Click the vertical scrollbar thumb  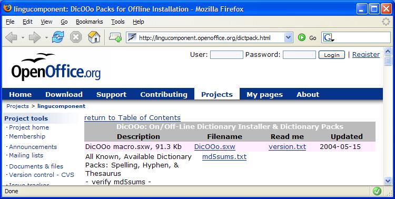pos(388,61)
